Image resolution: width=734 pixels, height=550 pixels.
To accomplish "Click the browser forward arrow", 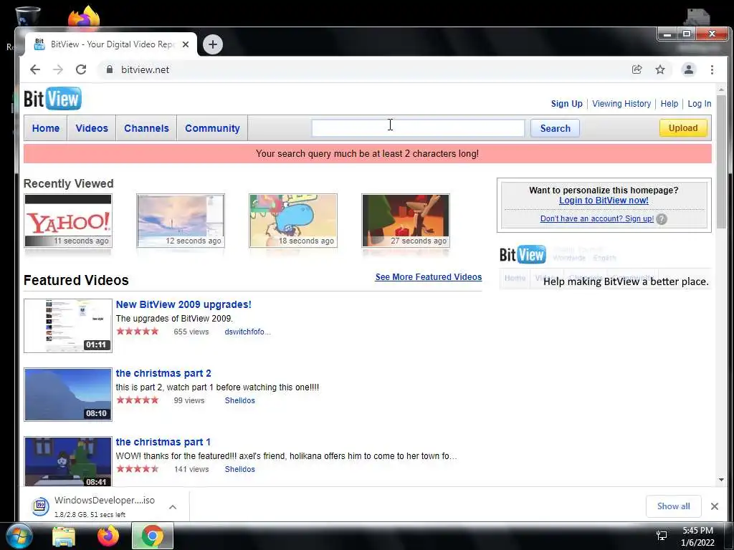I will point(58,69).
